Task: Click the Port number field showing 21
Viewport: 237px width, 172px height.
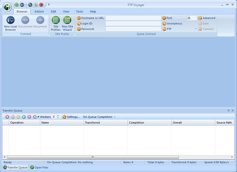Action: click(x=192, y=18)
